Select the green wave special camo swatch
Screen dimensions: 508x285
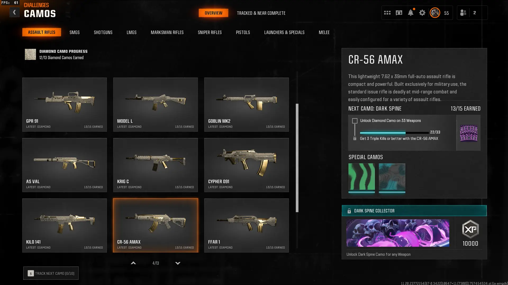(x=362, y=177)
